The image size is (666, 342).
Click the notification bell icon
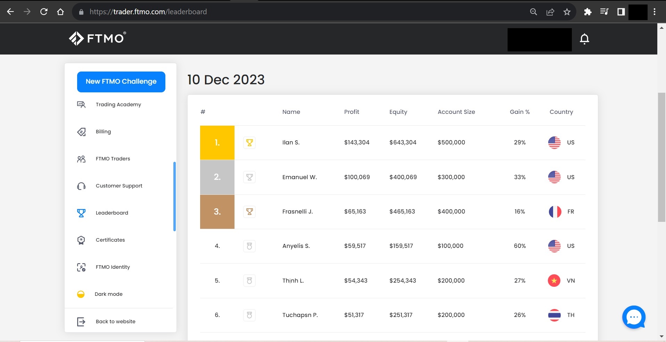click(x=584, y=39)
